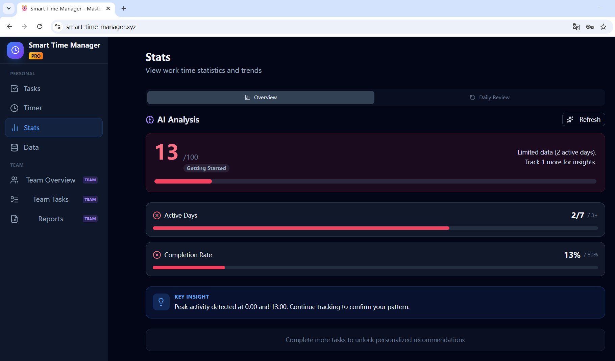Image resolution: width=615 pixels, height=361 pixels.
Task: Click the lightbulb icon in Key Insight
Action: 161,302
